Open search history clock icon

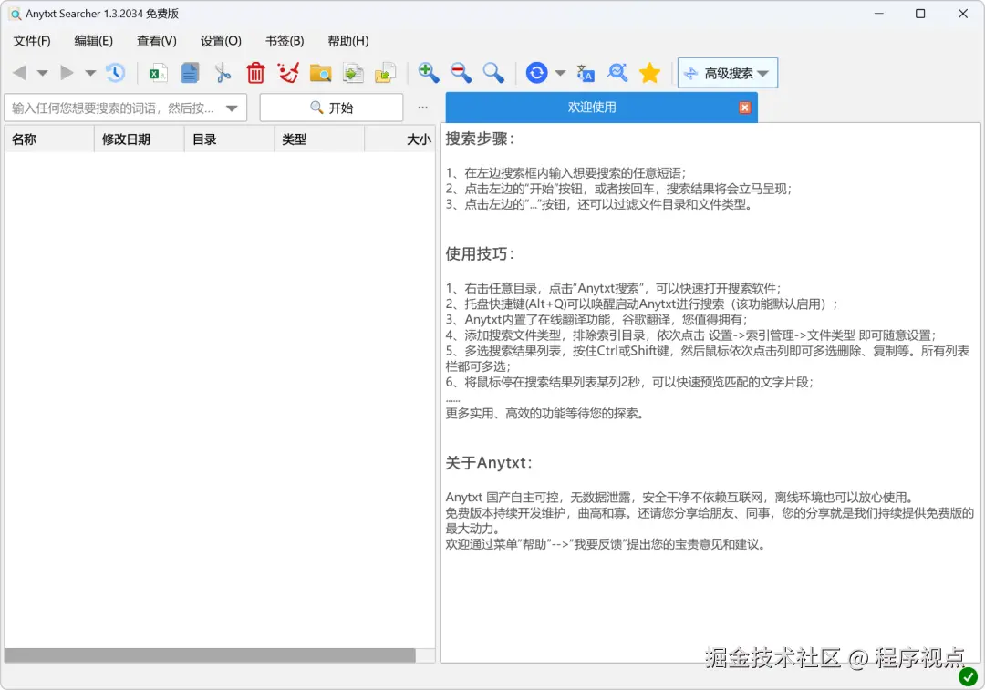tap(115, 73)
